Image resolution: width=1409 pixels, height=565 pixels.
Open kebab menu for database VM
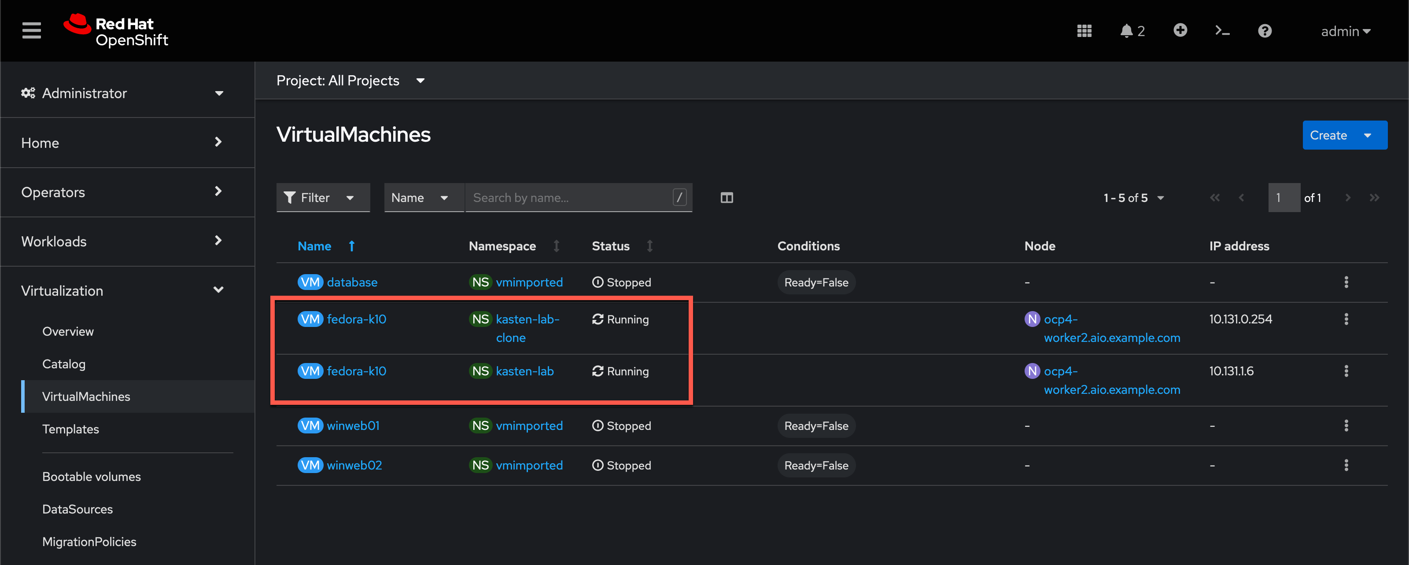1346,282
